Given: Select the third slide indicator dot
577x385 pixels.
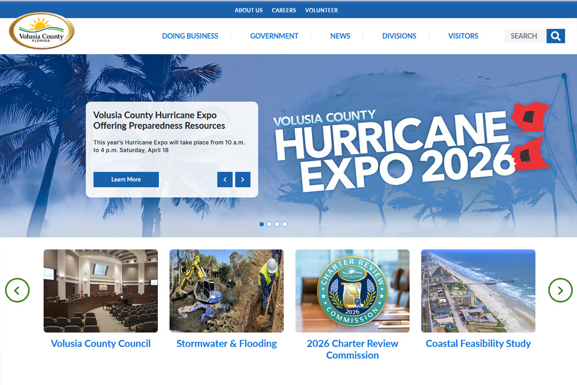Looking at the screenshot, I should tap(277, 224).
